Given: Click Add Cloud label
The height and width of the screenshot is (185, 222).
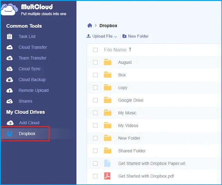Looking at the screenshot, I should (29, 123).
